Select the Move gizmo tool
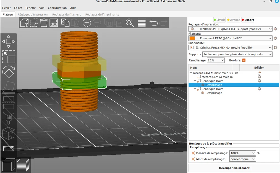The height and width of the screenshot is (173, 280). pyautogui.click(x=9, y=41)
